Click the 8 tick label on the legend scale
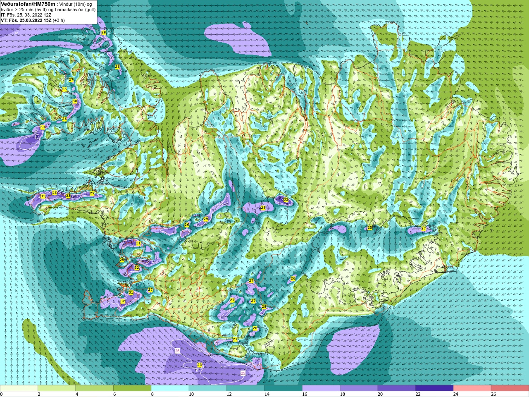This screenshot has height=397, width=529. pos(152,394)
